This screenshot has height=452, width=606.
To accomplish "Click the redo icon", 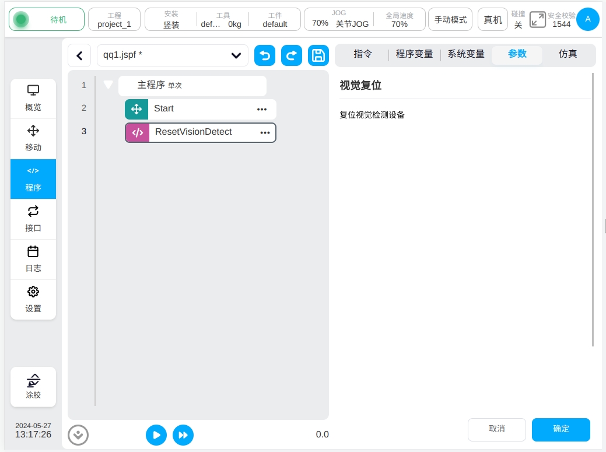I will click(x=292, y=55).
